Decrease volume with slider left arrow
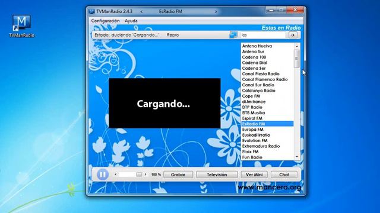This screenshot has width=380, height=213. tap(116, 174)
